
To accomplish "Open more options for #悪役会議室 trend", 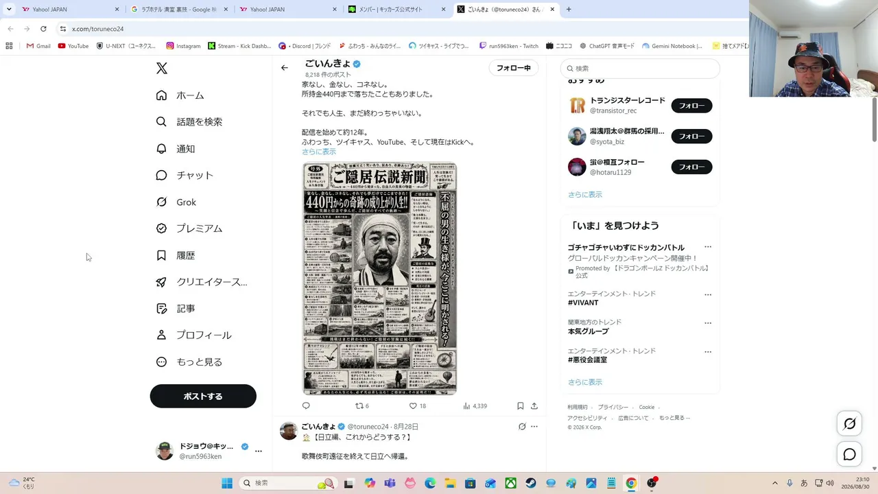I will [708, 352].
